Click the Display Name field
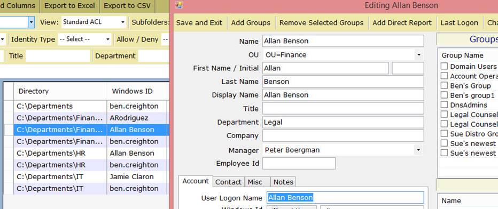498x209 pixels. pyautogui.click(x=343, y=95)
